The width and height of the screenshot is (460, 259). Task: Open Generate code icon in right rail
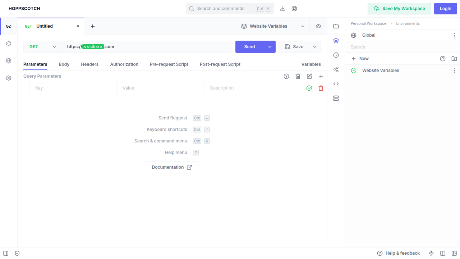(336, 84)
